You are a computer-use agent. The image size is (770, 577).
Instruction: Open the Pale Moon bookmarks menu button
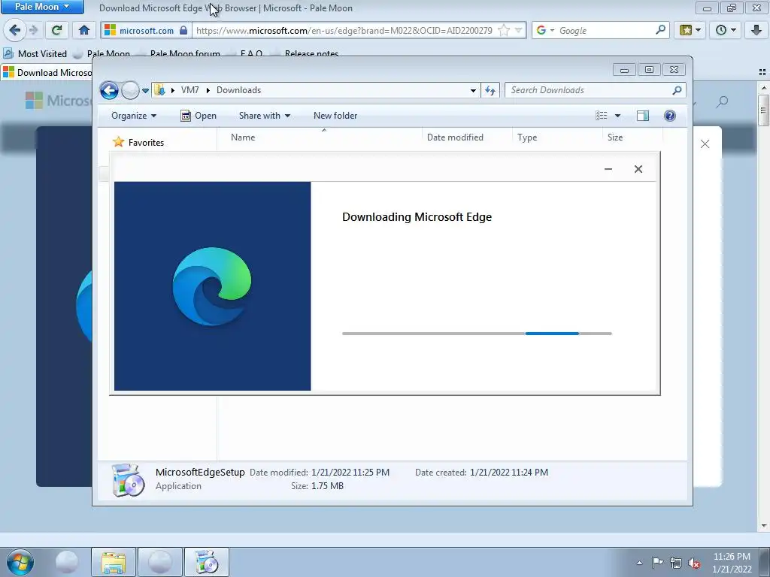point(690,30)
